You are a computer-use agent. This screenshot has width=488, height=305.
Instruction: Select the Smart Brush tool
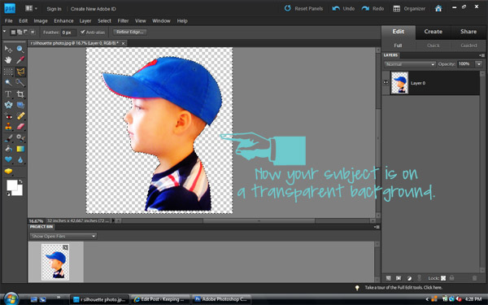click(20, 138)
